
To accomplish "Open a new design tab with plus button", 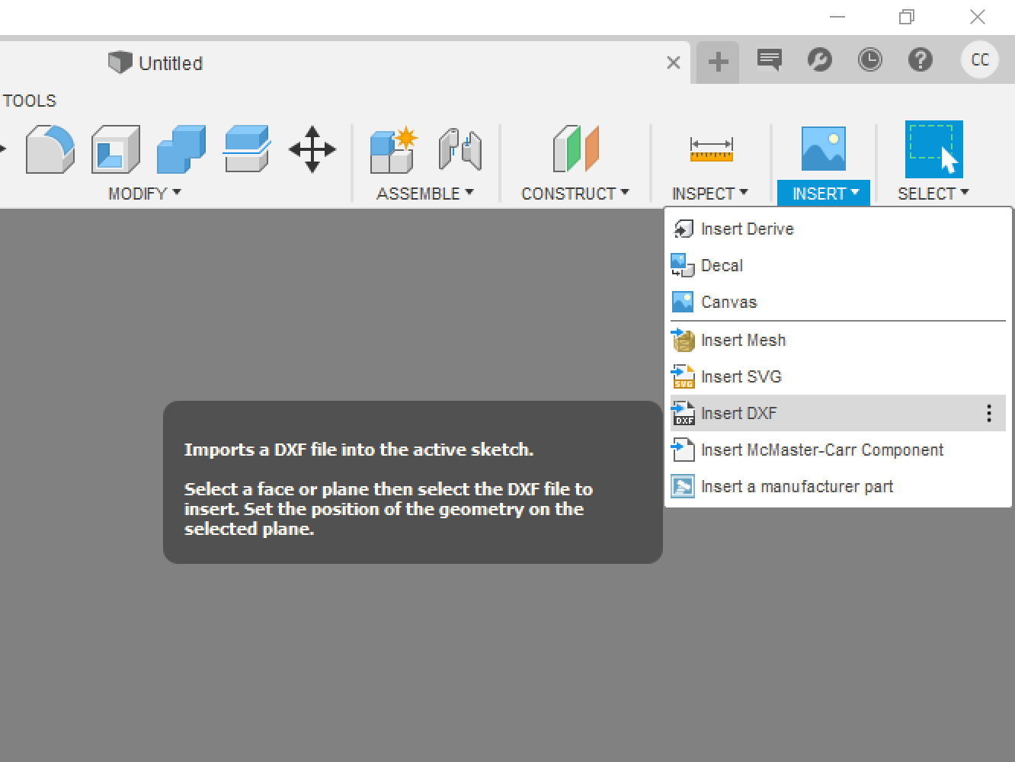I will pos(718,62).
